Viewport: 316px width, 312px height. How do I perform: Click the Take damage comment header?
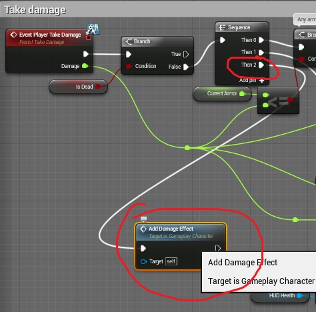[x=158, y=10]
